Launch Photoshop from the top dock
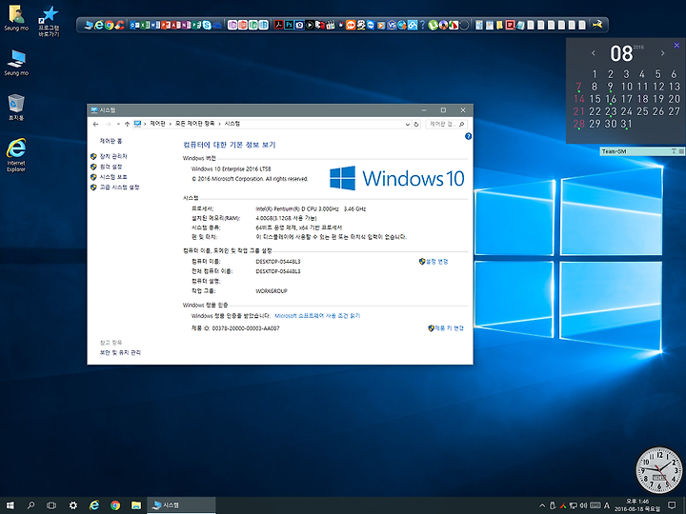The width and height of the screenshot is (686, 514). [290, 25]
